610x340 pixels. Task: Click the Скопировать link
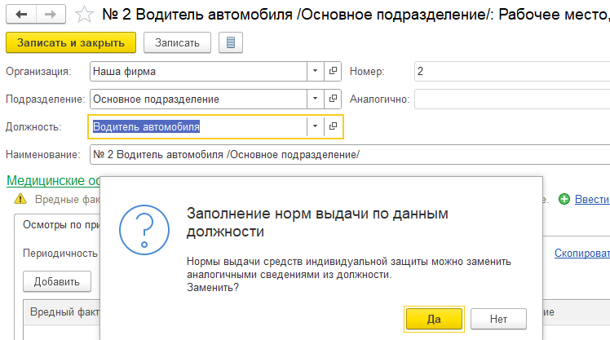click(x=581, y=254)
